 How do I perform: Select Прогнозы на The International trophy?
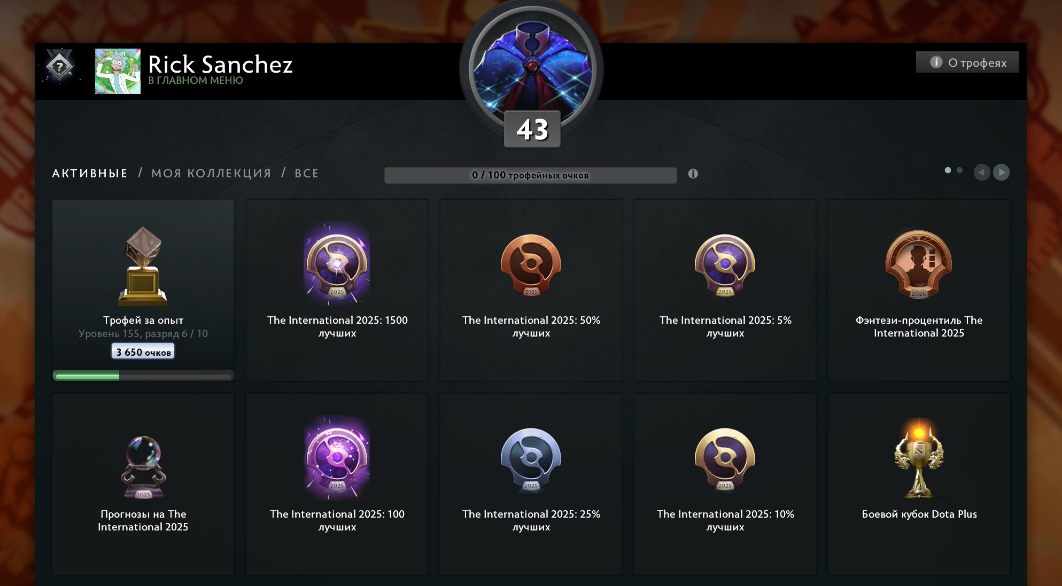[143, 484]
